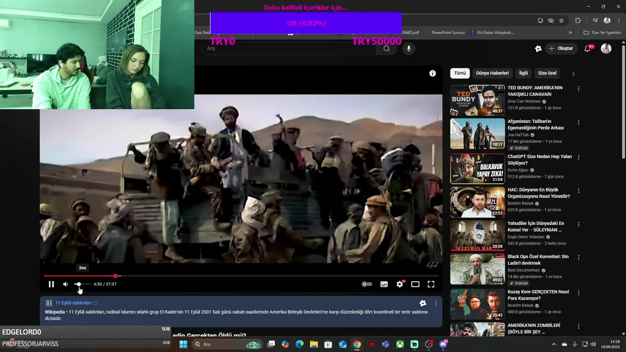Viewport: 626px width, 352px height.
Task: Open Discord from taskbar
Action: click(x=443, y=344)
